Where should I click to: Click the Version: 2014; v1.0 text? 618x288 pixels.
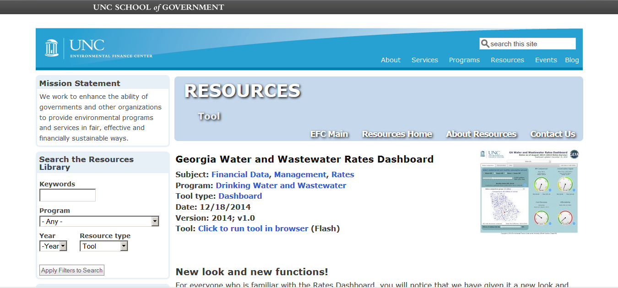click(x=215, y=218)
